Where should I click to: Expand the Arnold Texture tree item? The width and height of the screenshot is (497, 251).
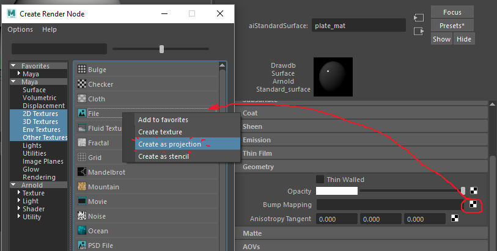(x=20, y=193)
